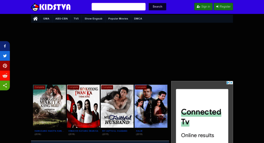
Task: Open the ABS-CBN menu item
Action: [61, 19]
